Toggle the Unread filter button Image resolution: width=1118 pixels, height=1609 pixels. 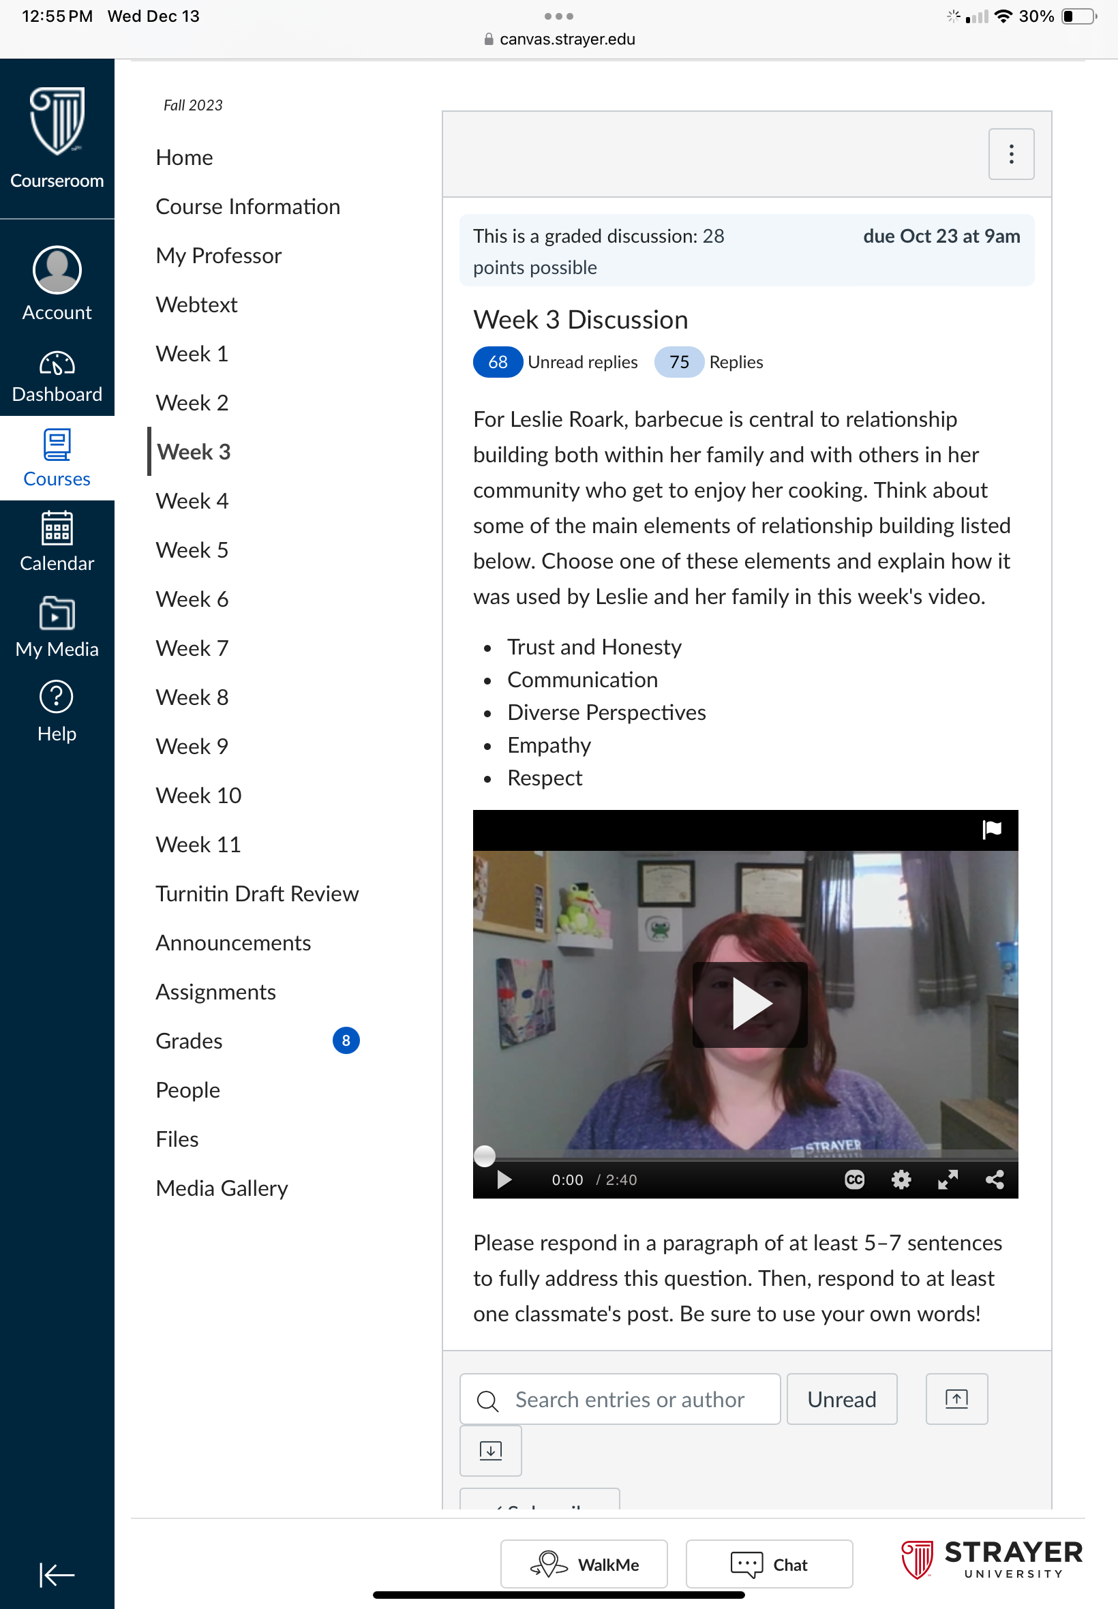pyautogui.click(x=842, y=1400)
